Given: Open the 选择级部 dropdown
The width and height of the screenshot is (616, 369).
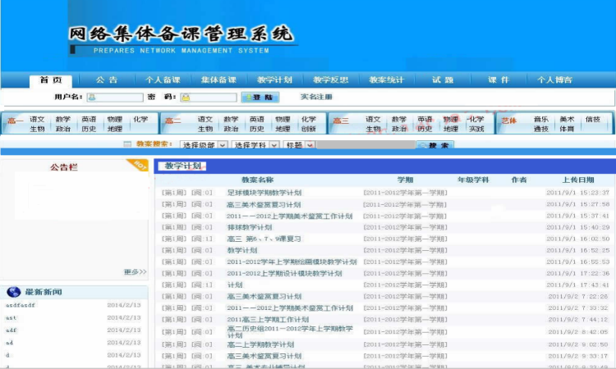Looking at the screenshot, I should pyautogui.click(x=204, y=144).
